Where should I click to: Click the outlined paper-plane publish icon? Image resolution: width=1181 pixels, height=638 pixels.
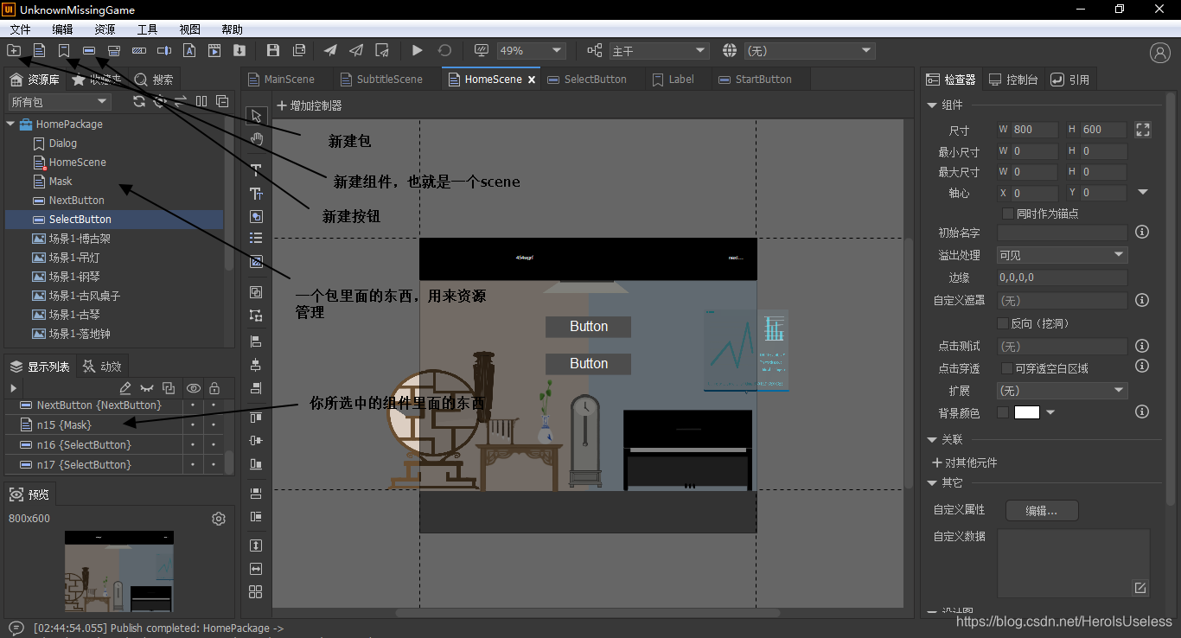pyautogui.click(x=355, y=51)
